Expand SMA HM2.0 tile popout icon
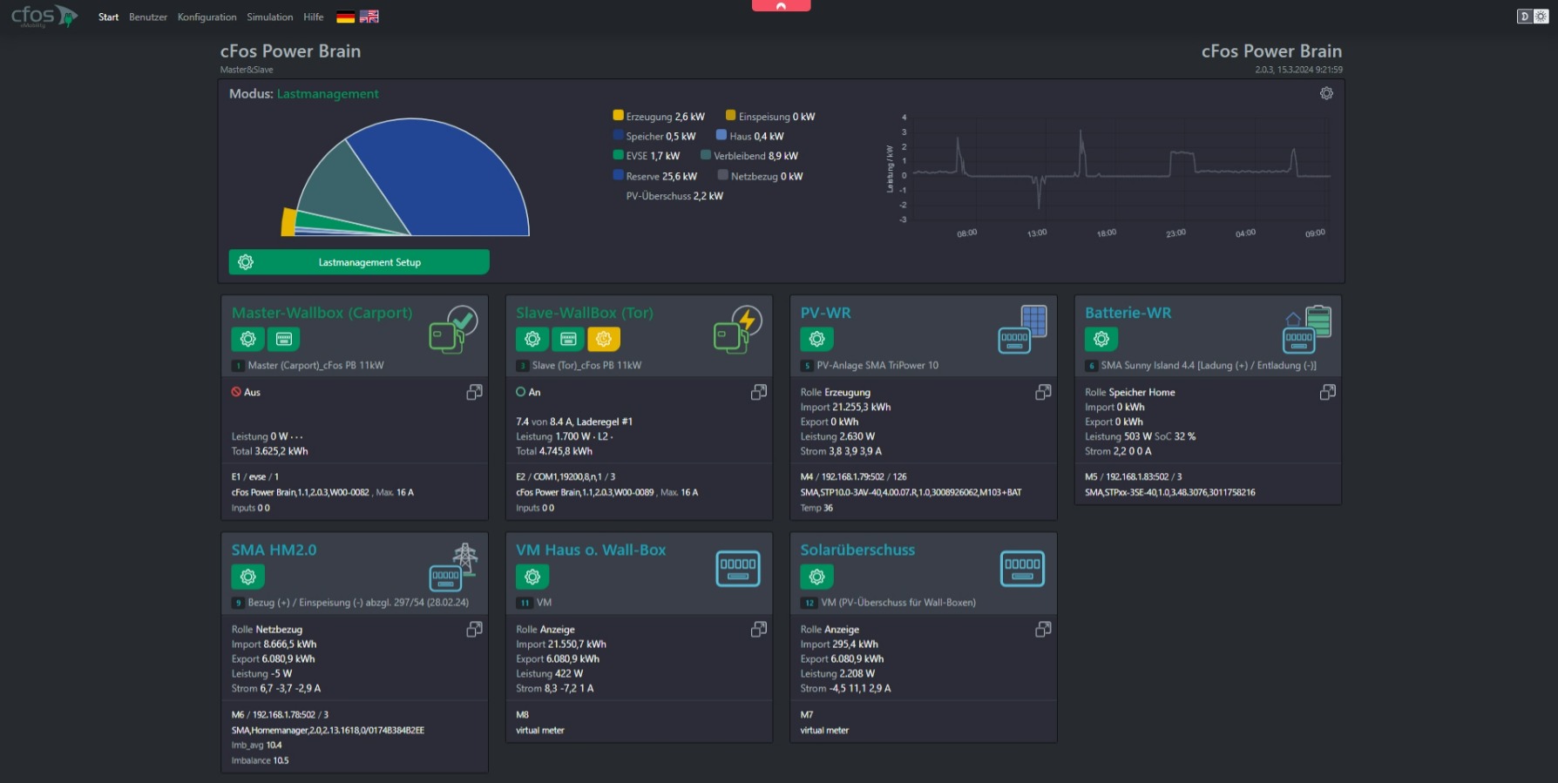 (474, 629)
